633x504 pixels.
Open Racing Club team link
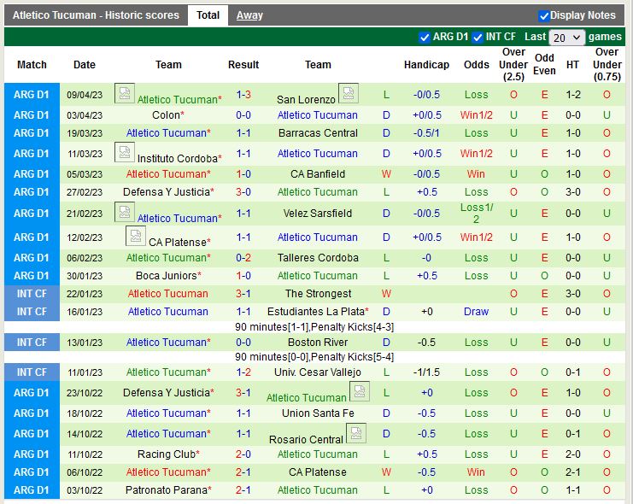click(168, 454)
